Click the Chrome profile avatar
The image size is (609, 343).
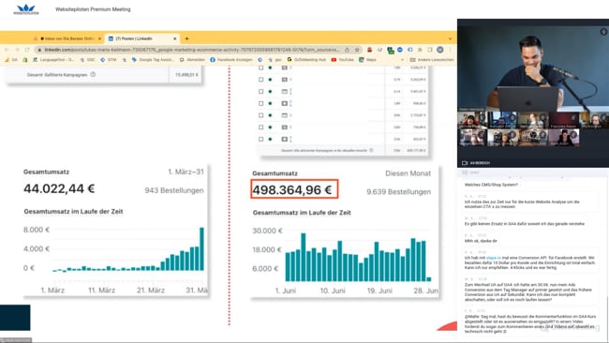point(440,50)
